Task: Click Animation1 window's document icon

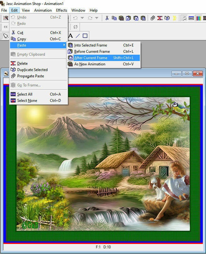Action: (x=6, y=74)
